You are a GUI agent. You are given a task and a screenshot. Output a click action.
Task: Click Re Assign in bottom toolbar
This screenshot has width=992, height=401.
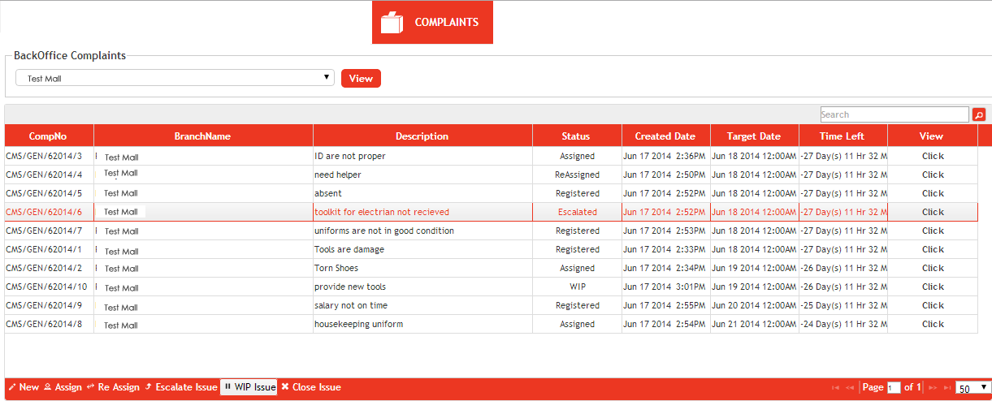[x=113, y=387]
